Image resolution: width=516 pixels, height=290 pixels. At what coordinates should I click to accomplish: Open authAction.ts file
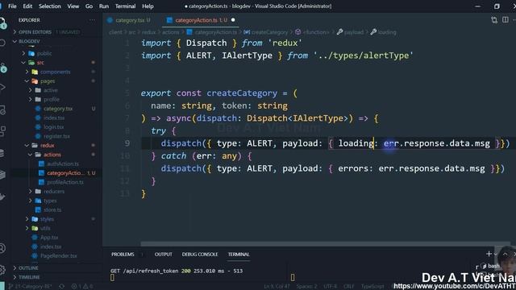coord(63,164)
